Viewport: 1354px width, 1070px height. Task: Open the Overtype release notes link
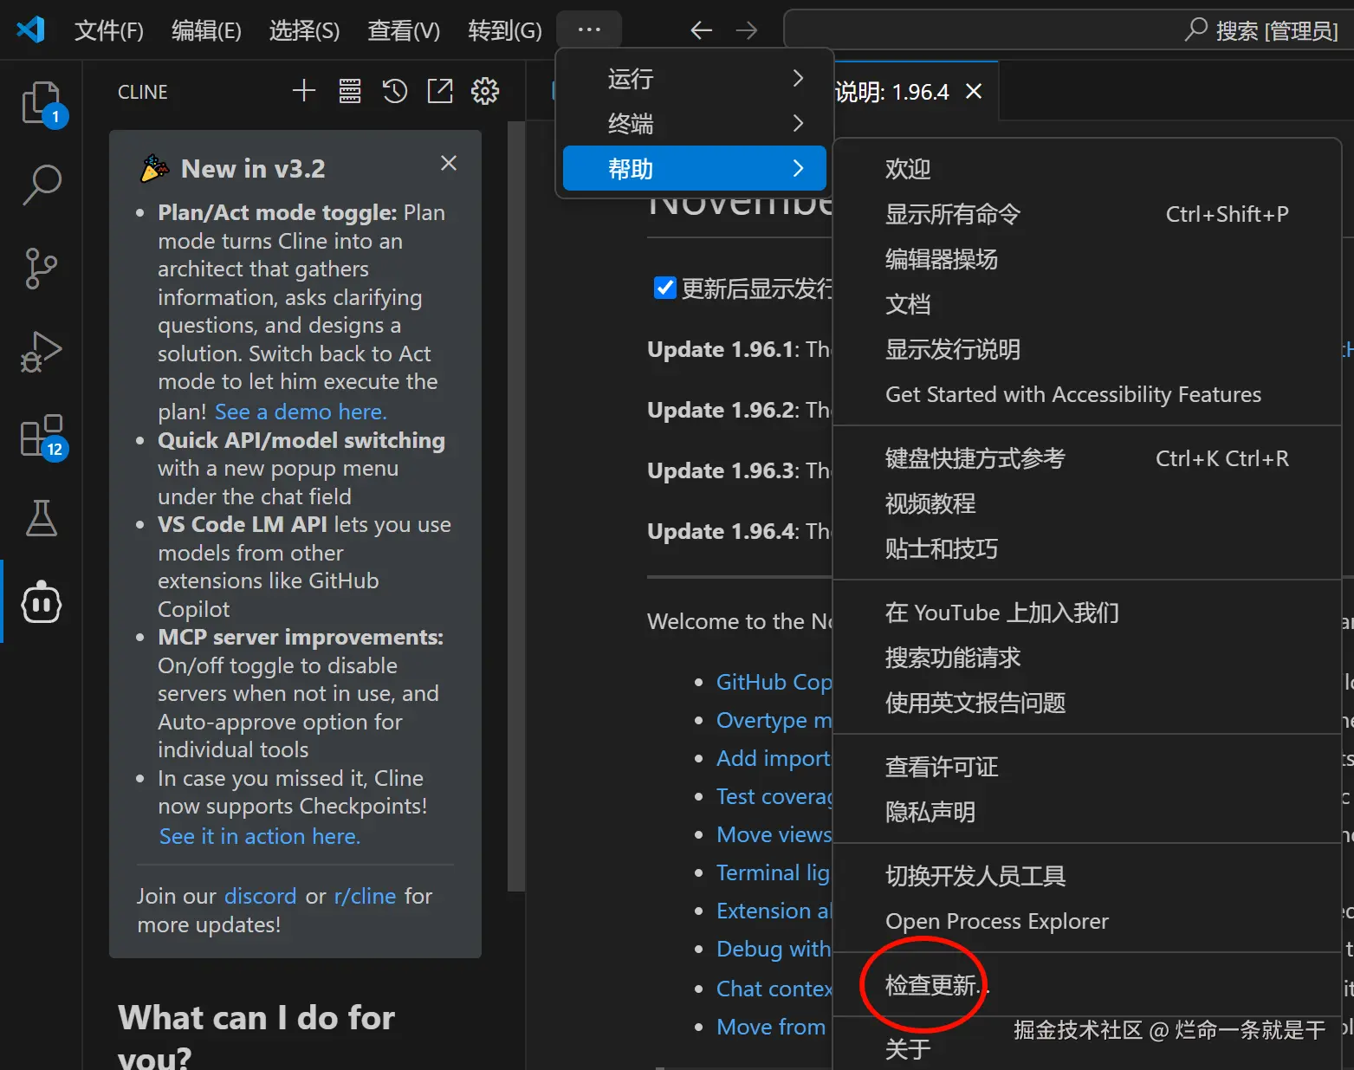[774, 720]
